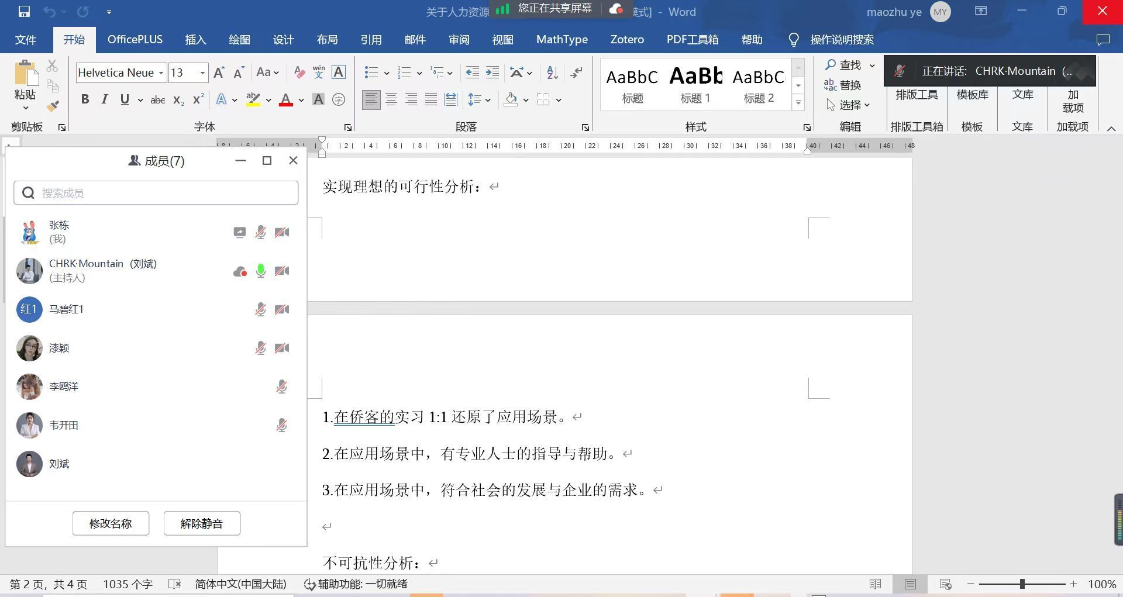Switch to read mode view in status bar

[x=876, y=584]
